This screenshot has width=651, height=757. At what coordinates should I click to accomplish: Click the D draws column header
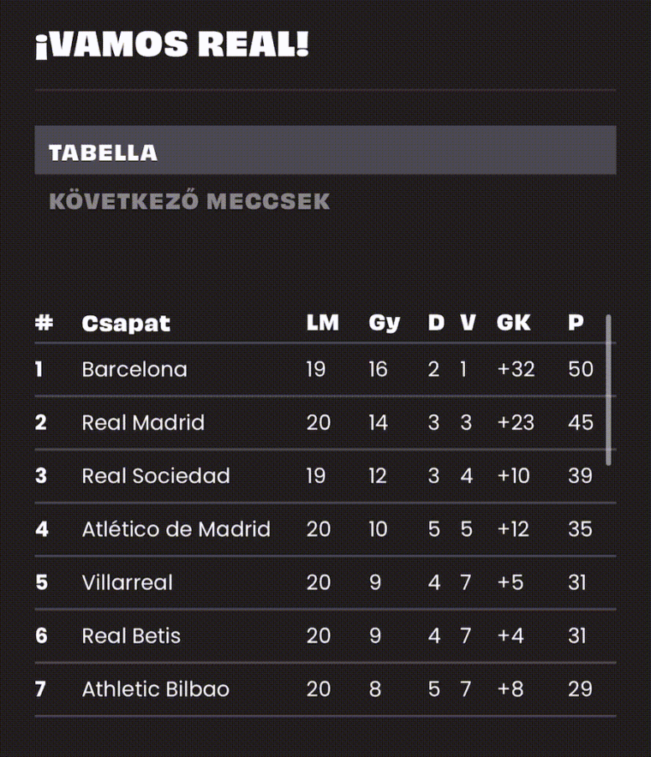tap(436, 323)
